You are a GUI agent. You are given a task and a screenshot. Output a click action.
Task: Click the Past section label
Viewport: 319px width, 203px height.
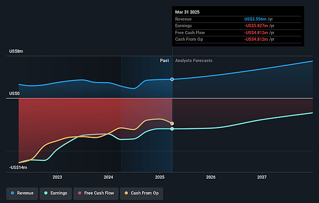[x=164, y=61]
